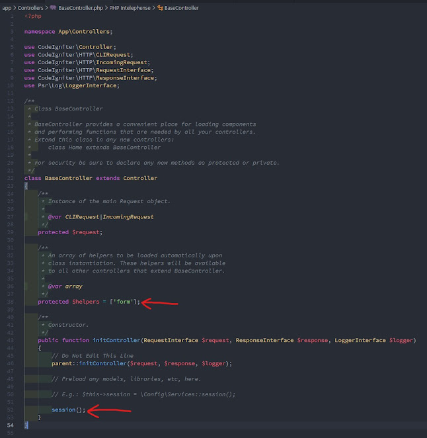Image resolution: width=427 pixels, height=438 pixels.
Task: Click the 'app' breadcrumb segment
Action: click(x=7, y=8)
